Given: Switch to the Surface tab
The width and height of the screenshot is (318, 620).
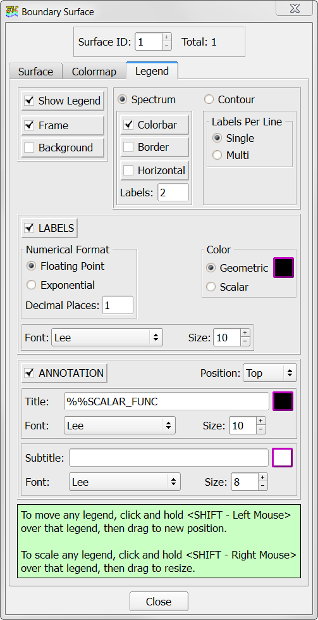Looking at the screenshot, I should pos(35,72).
